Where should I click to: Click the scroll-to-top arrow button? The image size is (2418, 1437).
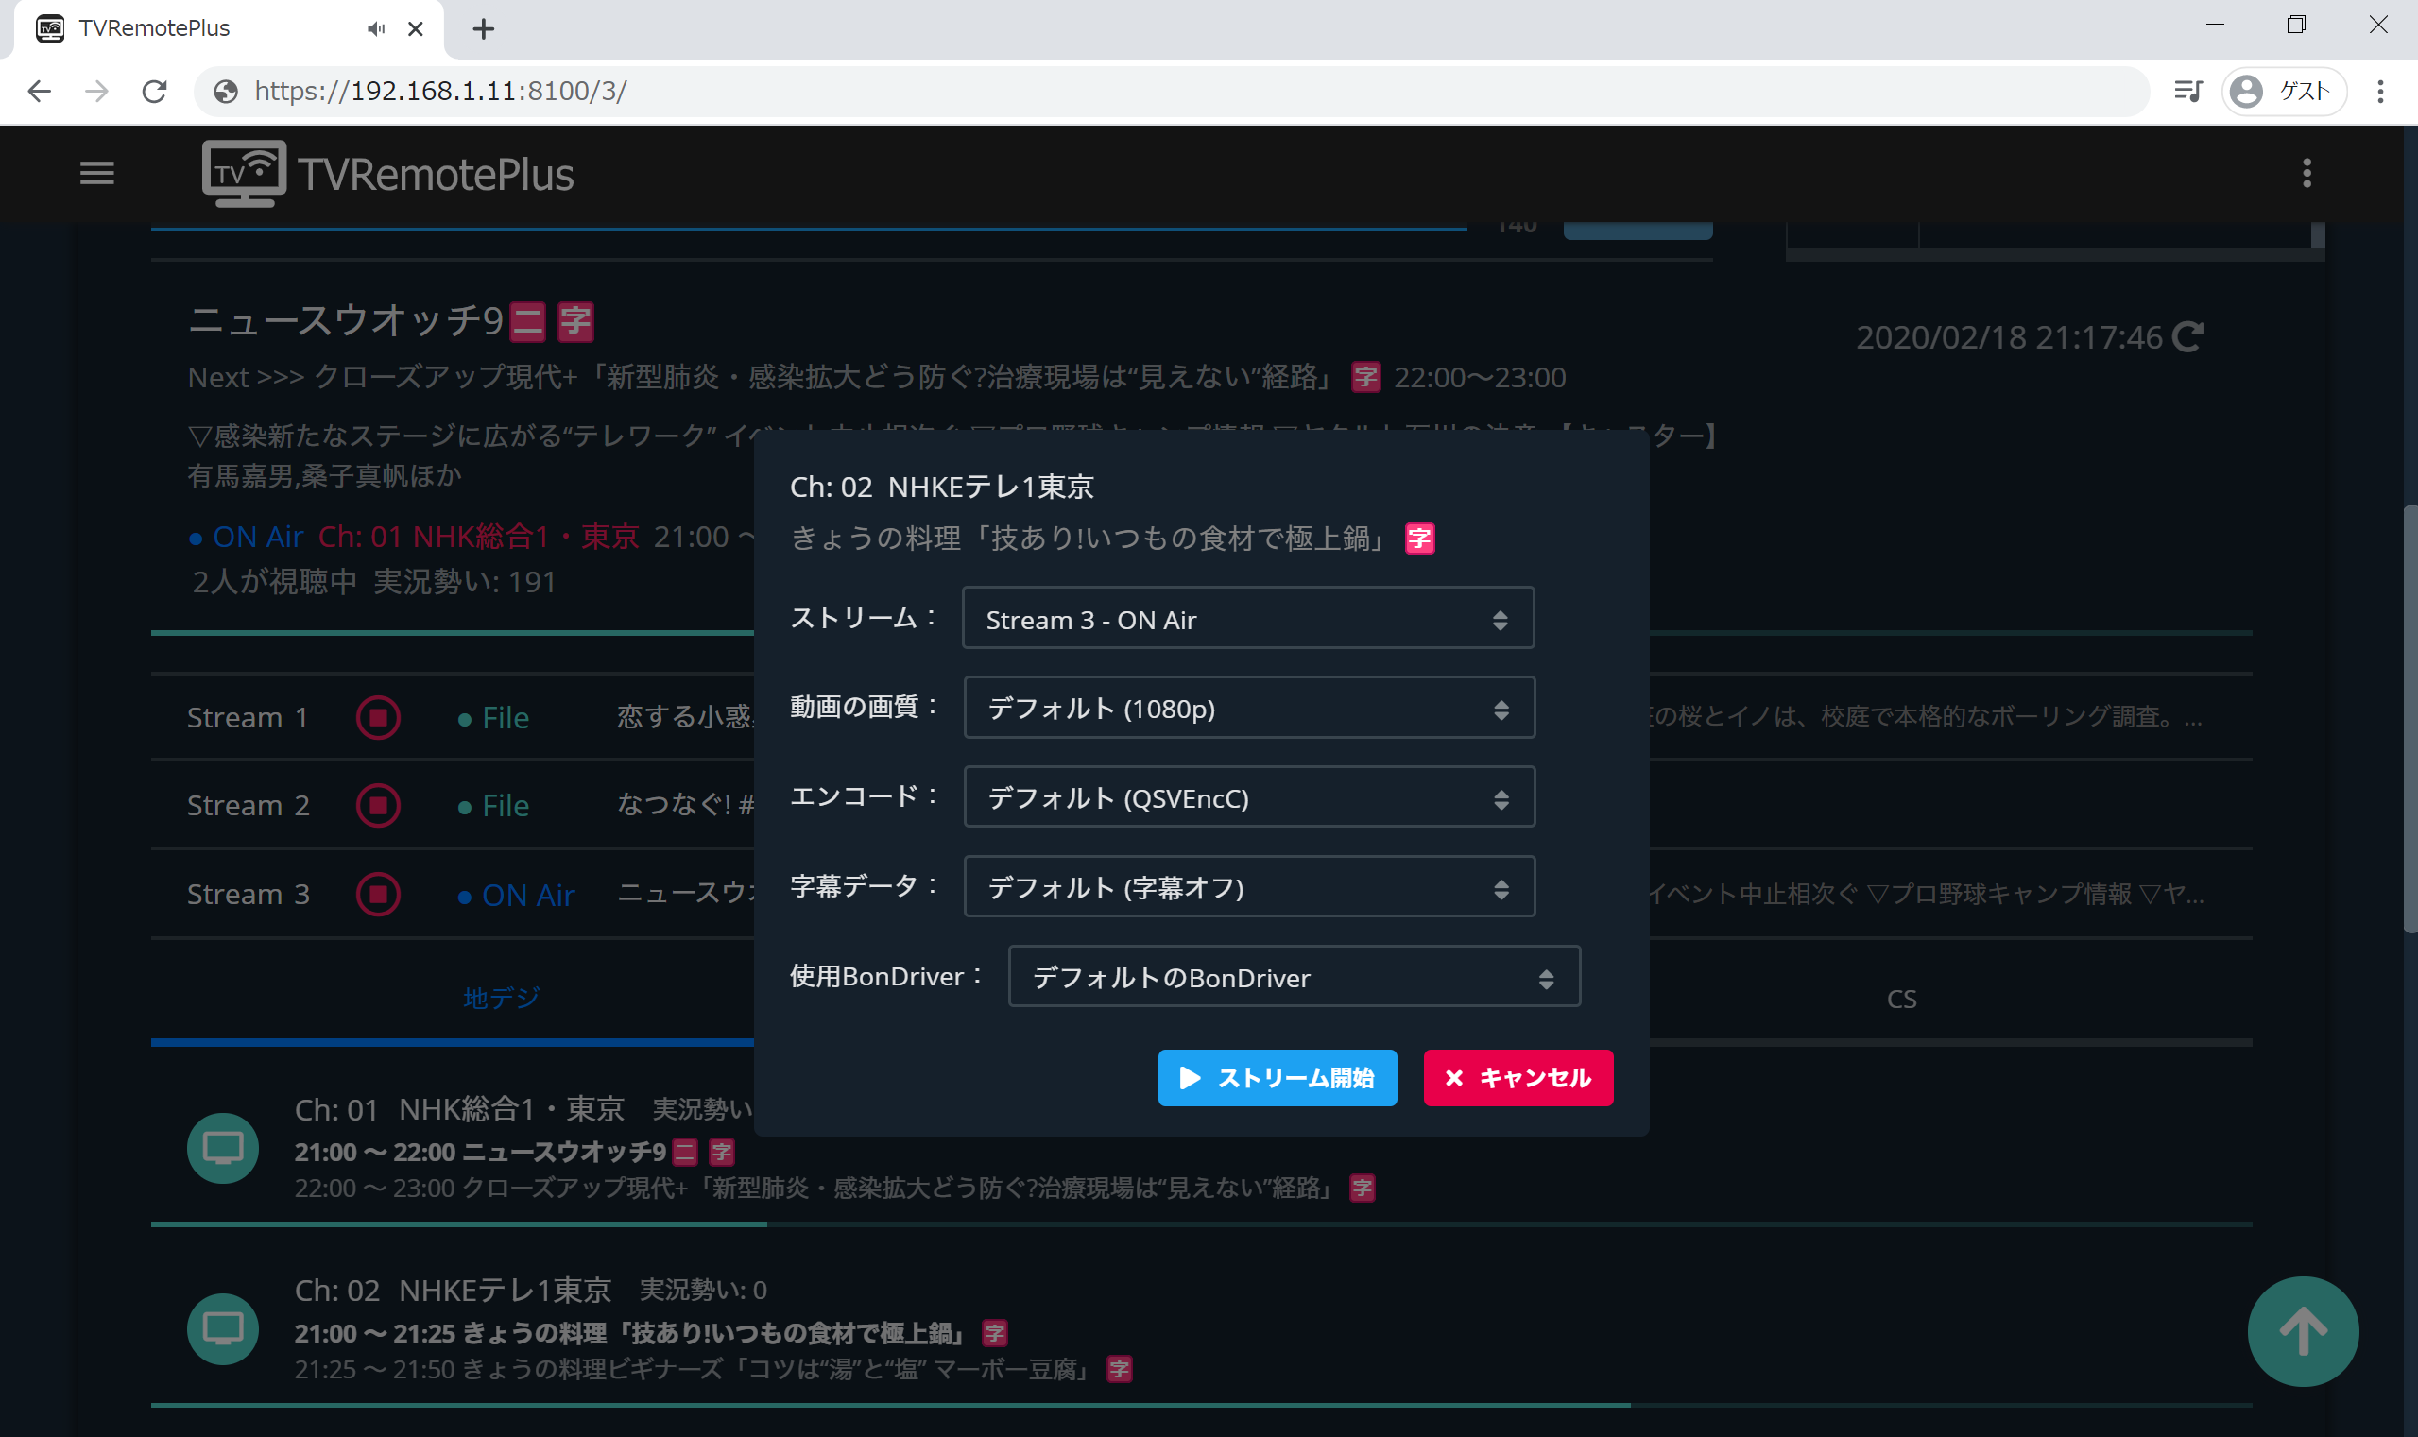coord(2302,1331)
